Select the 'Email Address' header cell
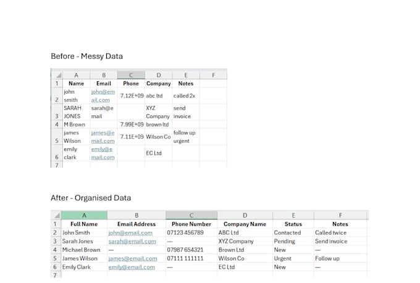 click(x=136, y=224)
